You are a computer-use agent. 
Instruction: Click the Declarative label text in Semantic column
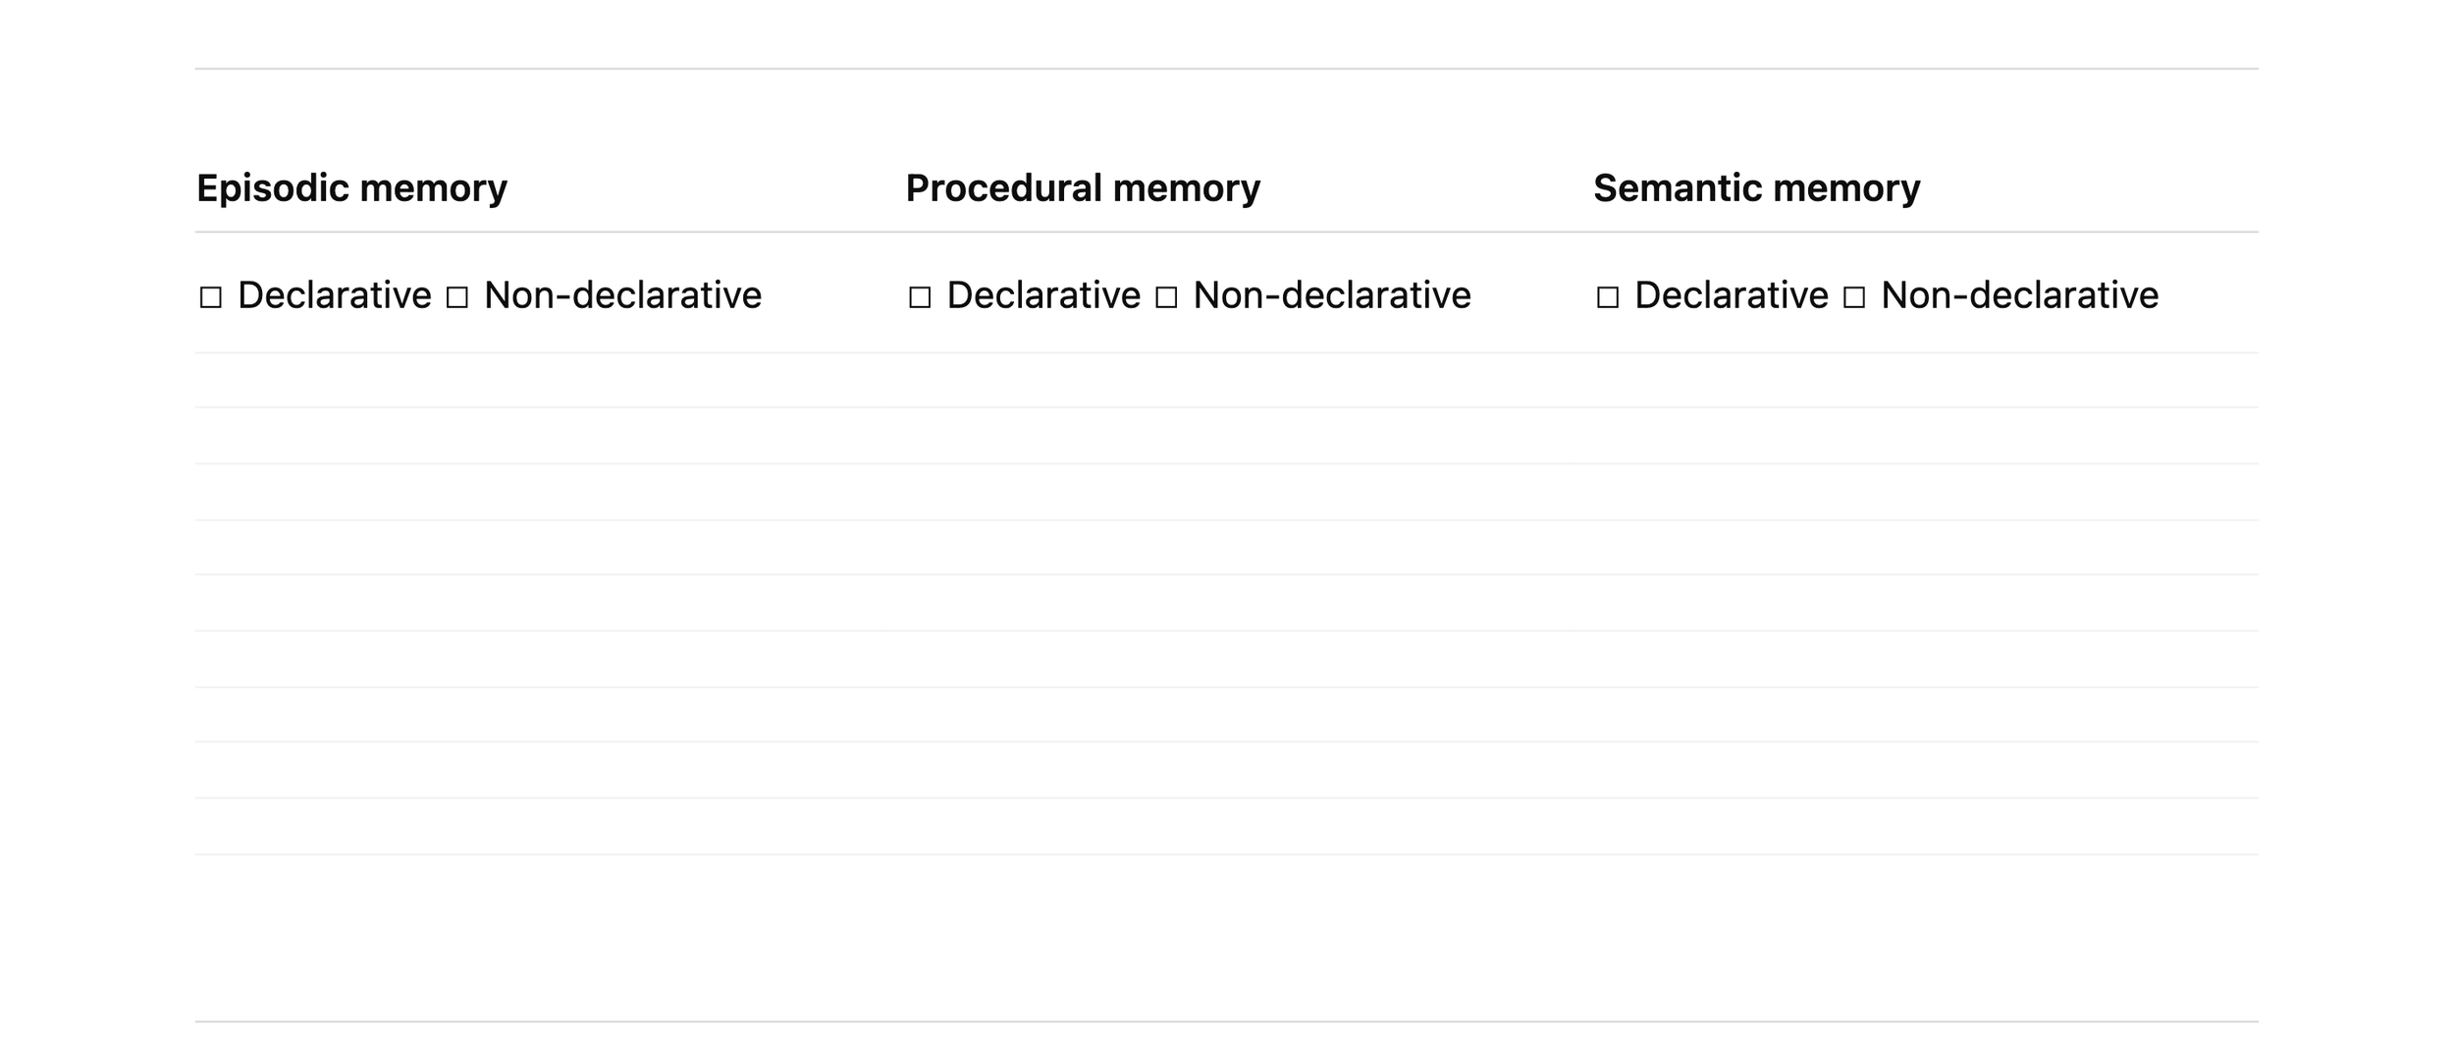pyautogui.click(x=1732, y=295)
